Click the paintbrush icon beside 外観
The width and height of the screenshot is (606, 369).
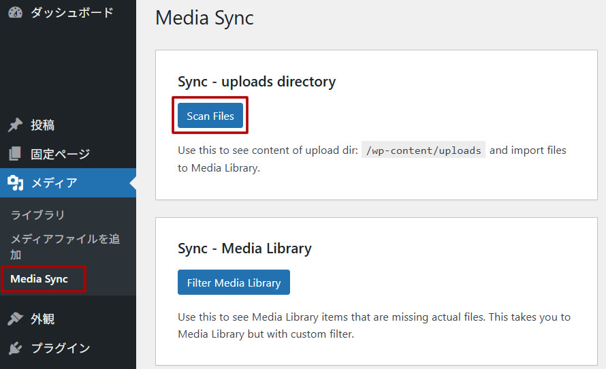pyautogui.click(x=16, y=319)
